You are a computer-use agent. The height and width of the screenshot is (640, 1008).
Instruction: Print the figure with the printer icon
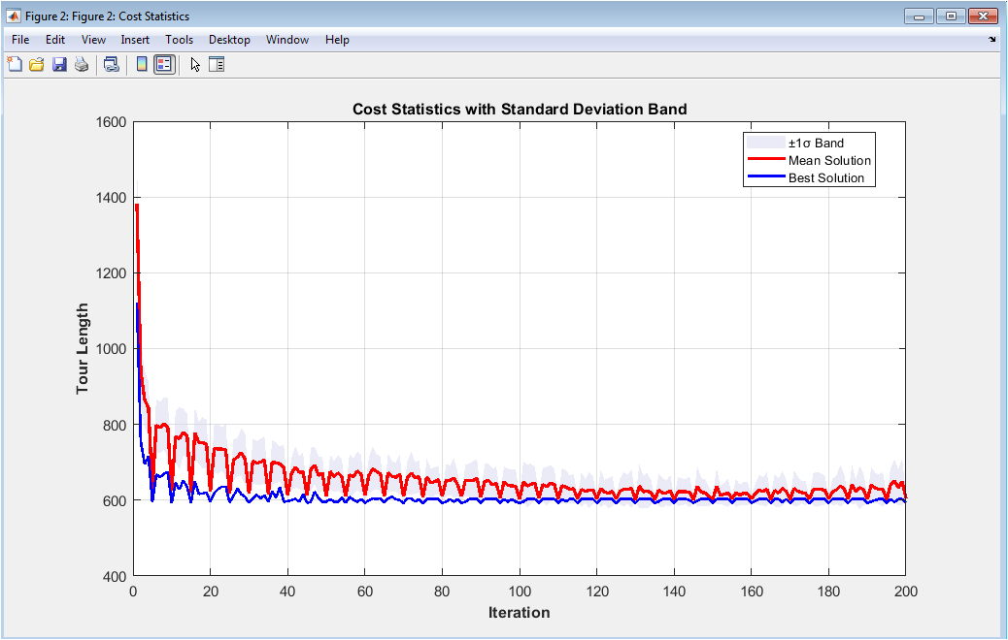[x=82, y=65]
